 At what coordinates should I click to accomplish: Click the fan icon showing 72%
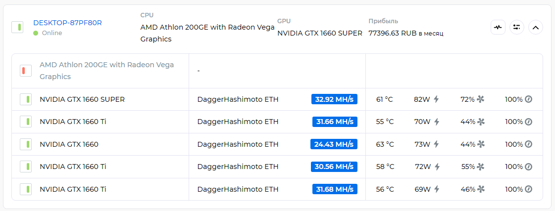point(480,99)
